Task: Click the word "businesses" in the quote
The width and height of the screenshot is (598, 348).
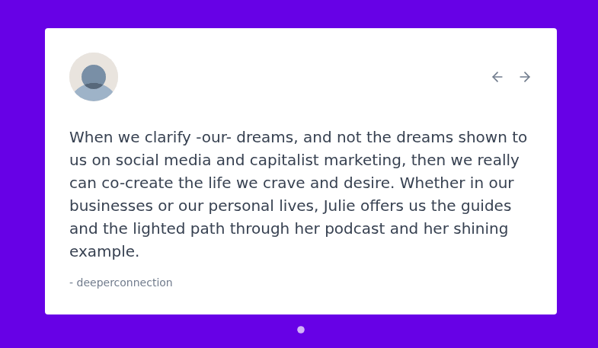Action: (x=108, y=206)
